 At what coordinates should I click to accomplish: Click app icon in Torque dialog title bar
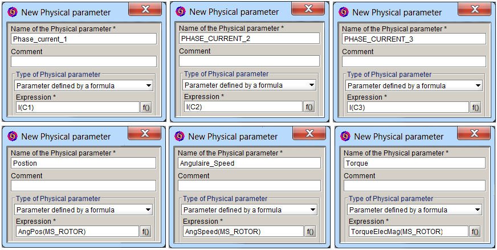(345, 137)
